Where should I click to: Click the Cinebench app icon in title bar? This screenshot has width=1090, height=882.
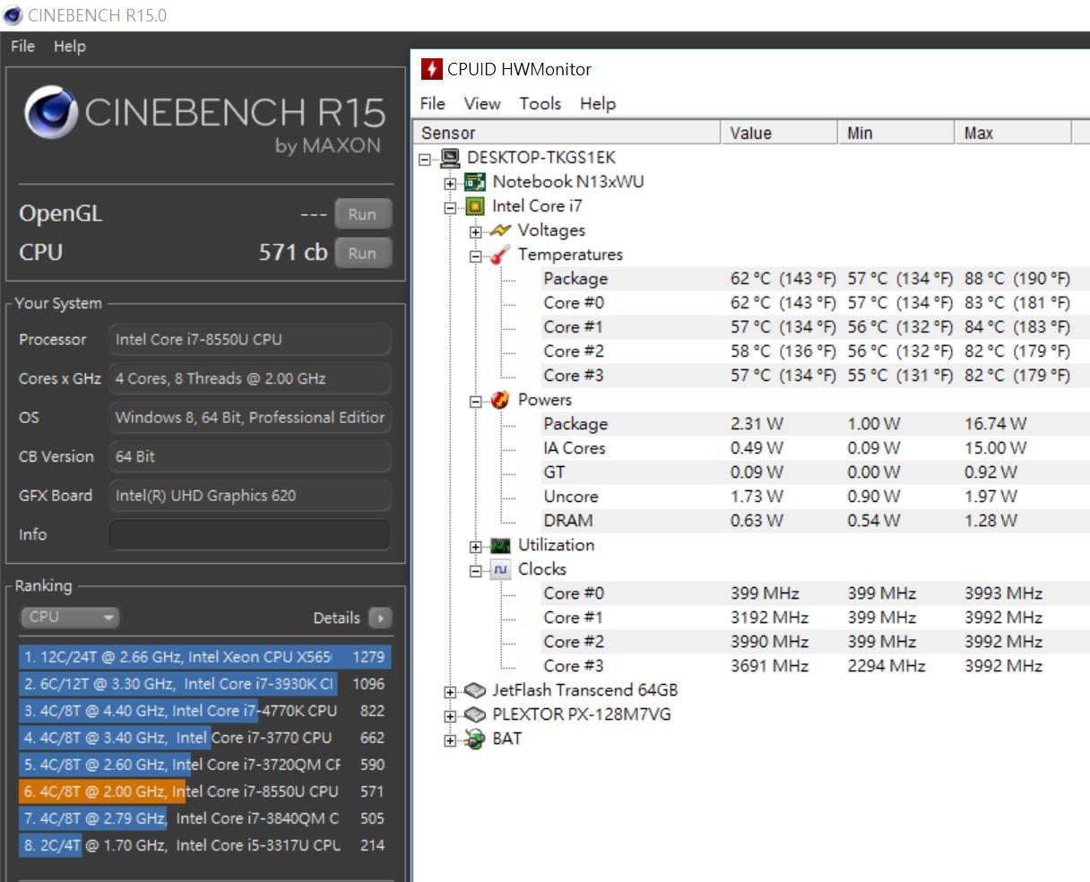[13, 15]
